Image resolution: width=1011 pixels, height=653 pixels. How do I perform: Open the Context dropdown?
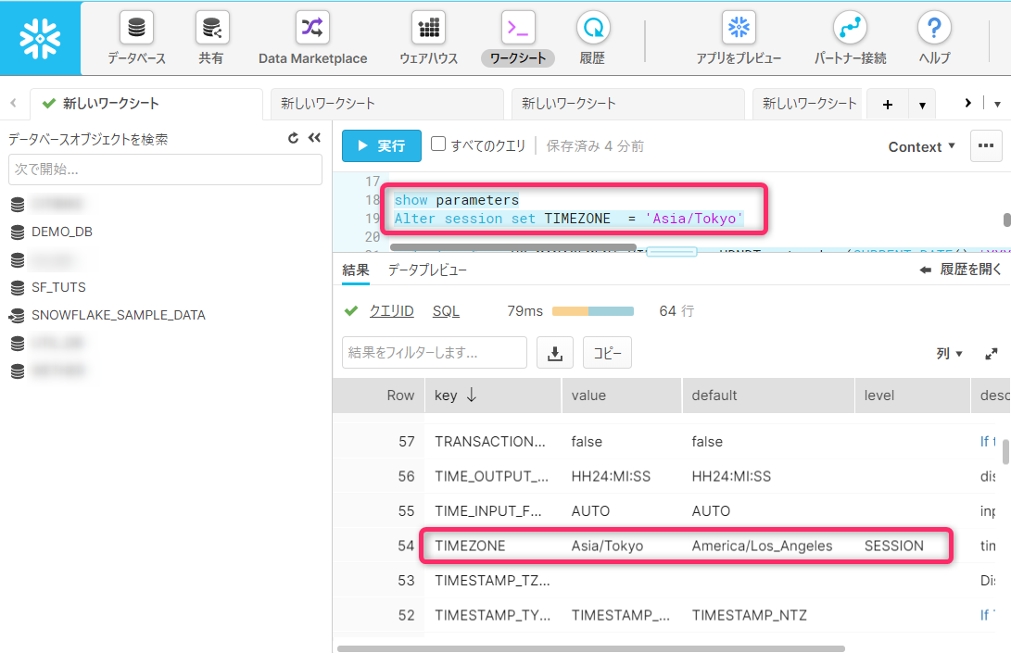point(921,147)
